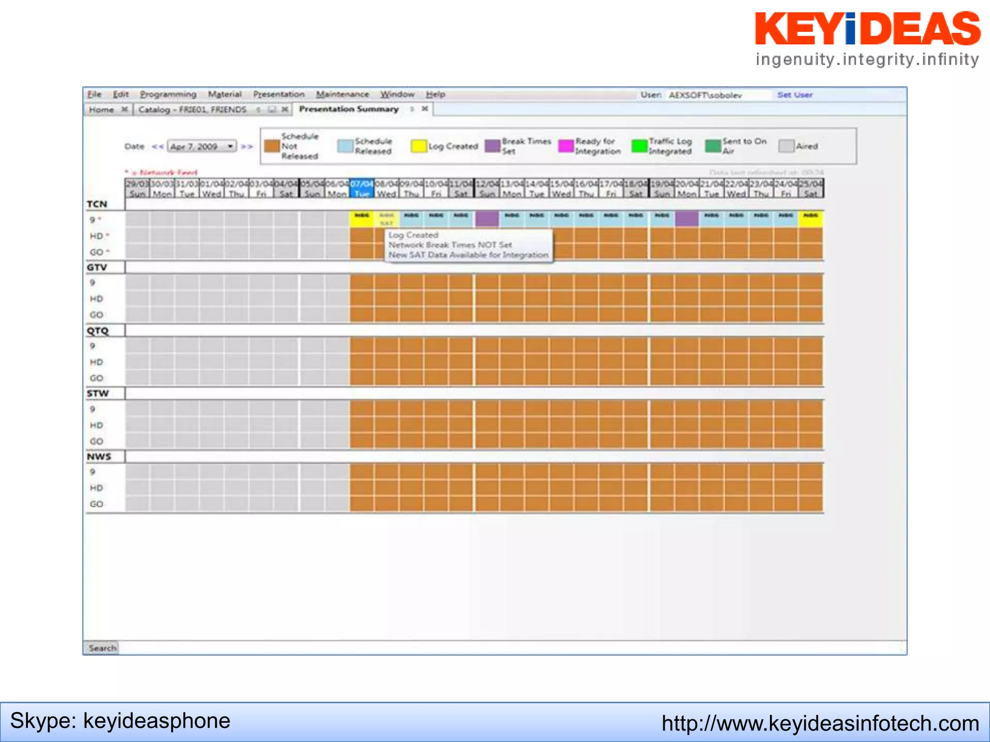
Task: Click Sent to On Air legend swatch
Action: pyautogui.click(x=713, y=146)
